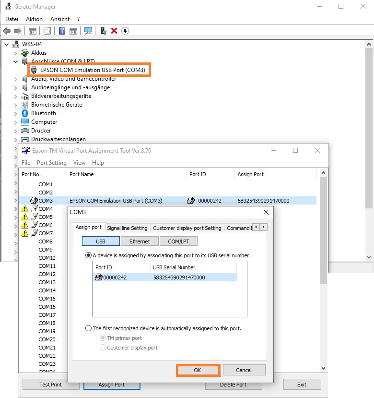The width and height of the screenshot is (374, 398).
Task: Click the Computer monitor icon in tree
Action: [x=25, y=122]
